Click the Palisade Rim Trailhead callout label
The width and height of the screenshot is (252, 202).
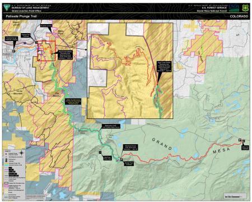pos(26,35)
